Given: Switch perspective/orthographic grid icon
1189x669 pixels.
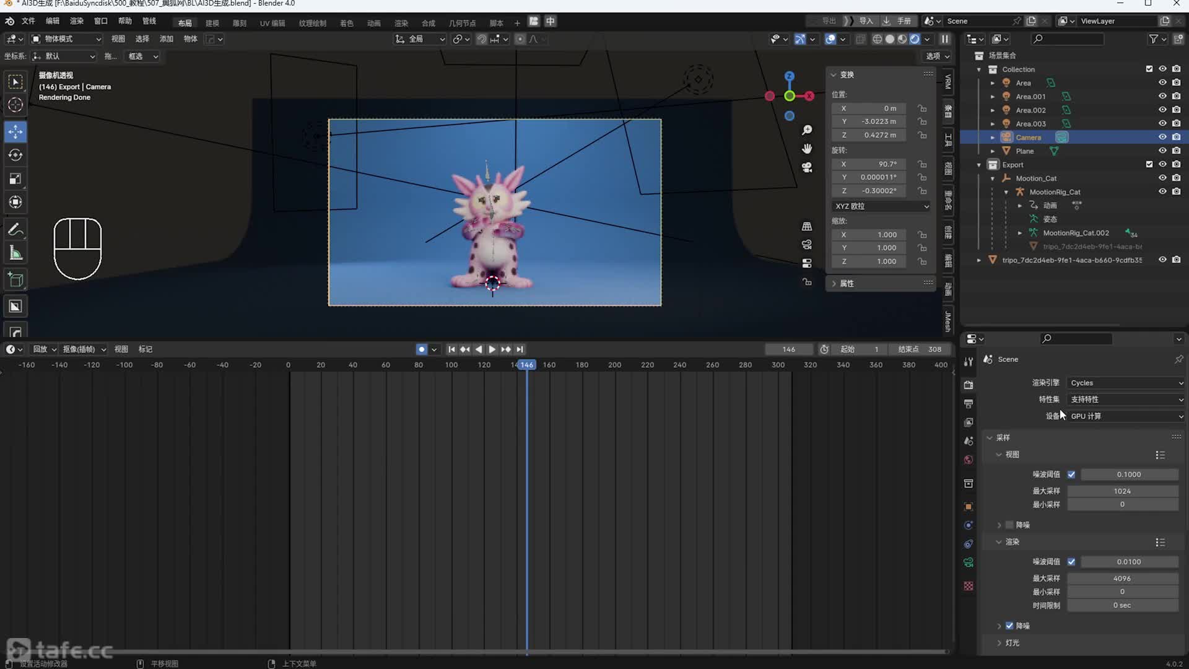Looking at the screenshot, I should click(807, 226).
